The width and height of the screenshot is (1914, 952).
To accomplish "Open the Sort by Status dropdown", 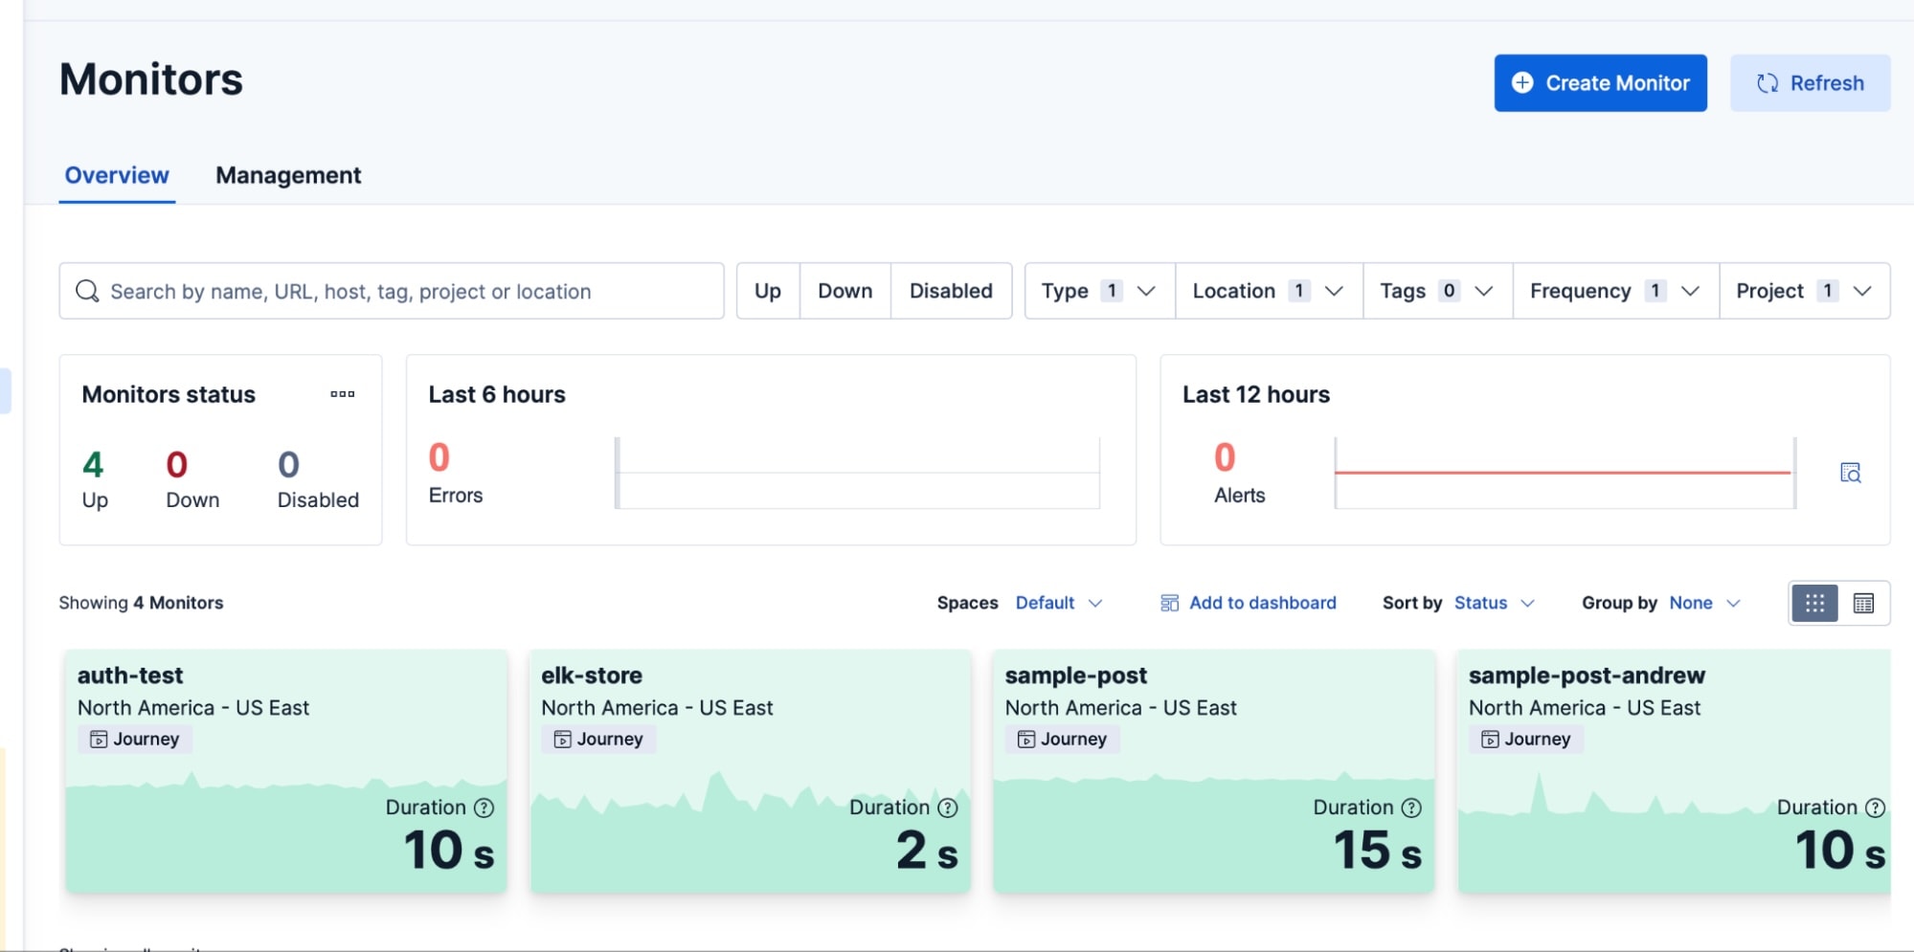I will tap(1492, 603).
